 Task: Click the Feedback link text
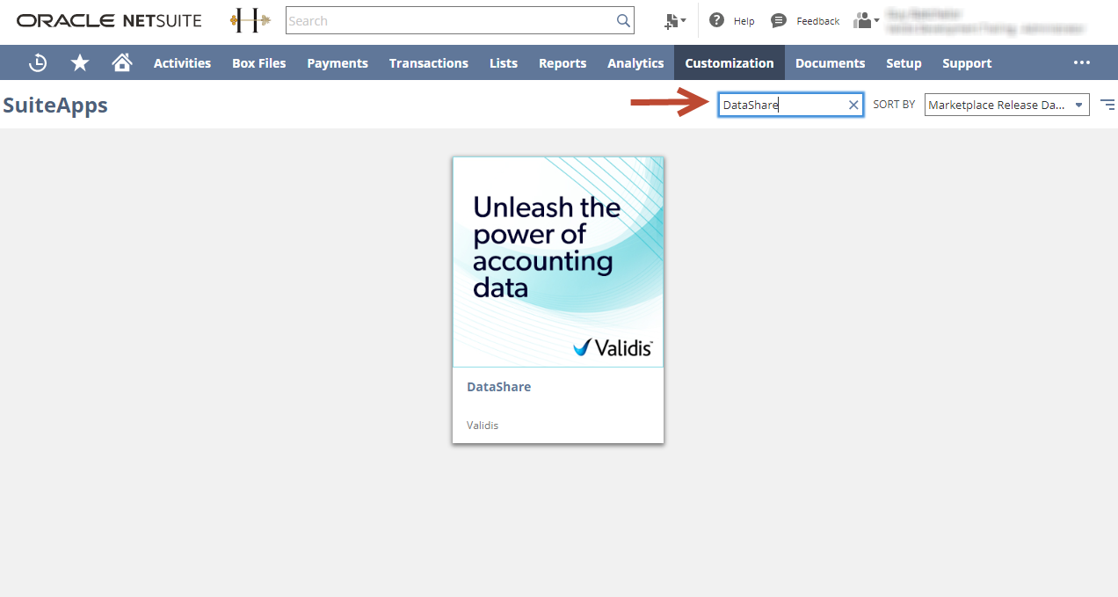[818, 21]
